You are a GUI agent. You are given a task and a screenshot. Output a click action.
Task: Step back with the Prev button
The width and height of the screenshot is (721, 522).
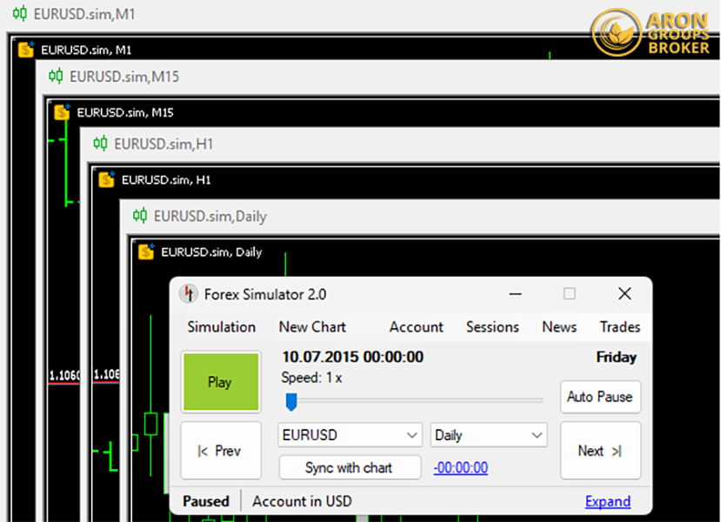[x=220, y=451]
